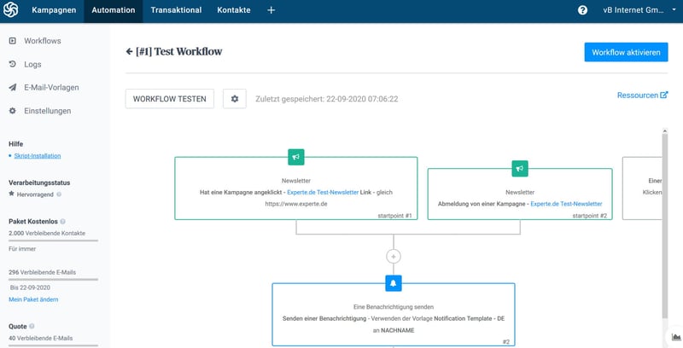Click the chart icon at bottom right corner

pos(676,337)
